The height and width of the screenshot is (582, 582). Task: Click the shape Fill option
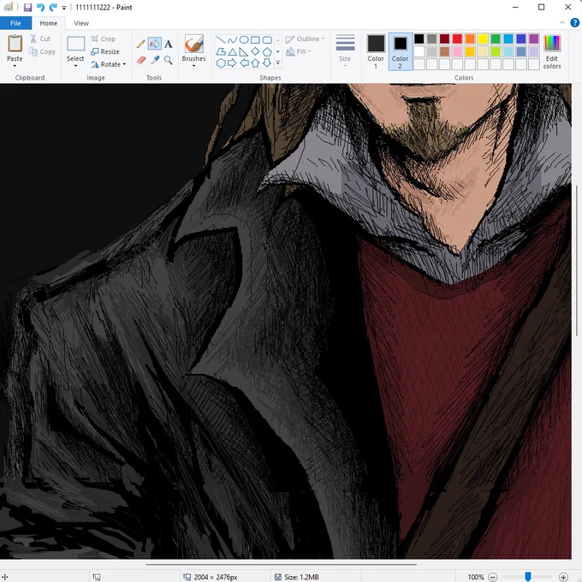(x=299, y=51)
